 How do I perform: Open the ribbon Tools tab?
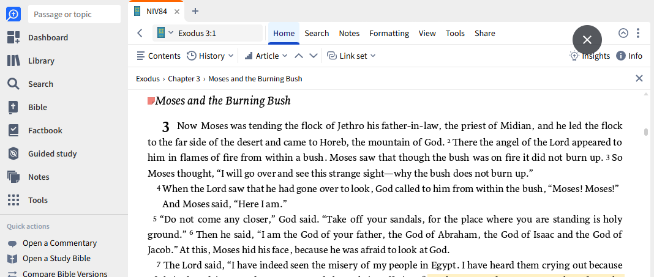coord(455,33)
